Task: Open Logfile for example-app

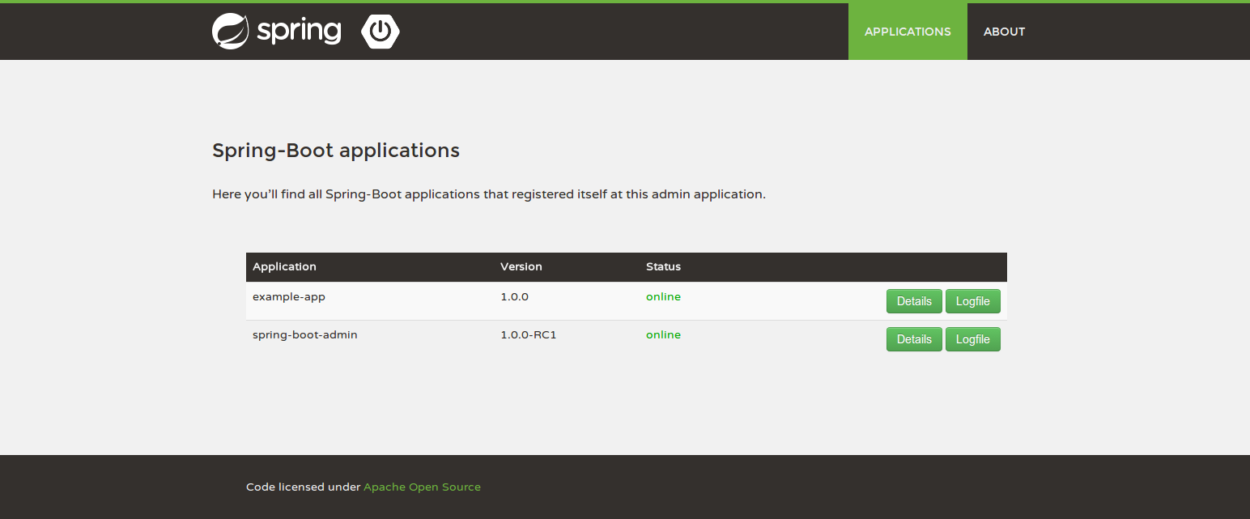Action: [973, 301]
